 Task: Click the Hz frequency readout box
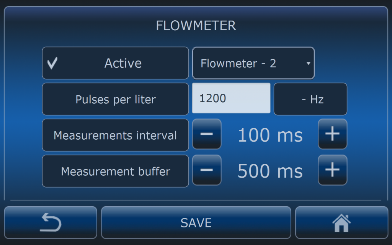coord(310,100)
